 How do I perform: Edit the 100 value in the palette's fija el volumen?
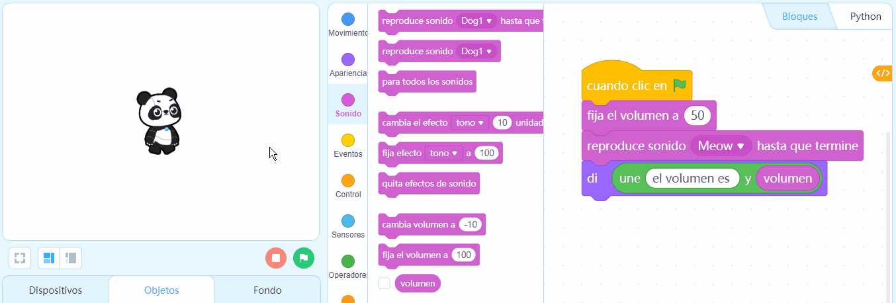point(464,255)
